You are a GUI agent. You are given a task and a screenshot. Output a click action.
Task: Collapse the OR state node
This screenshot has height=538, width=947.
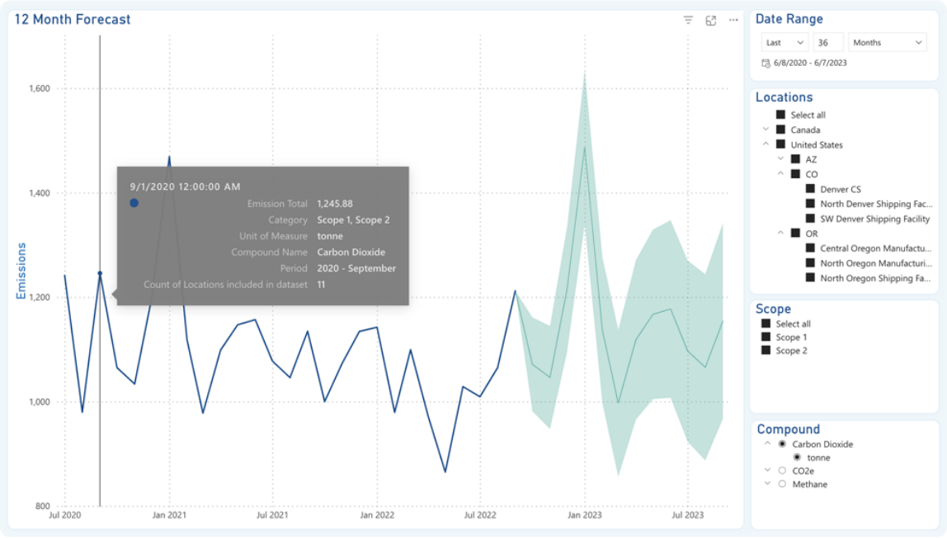point(780,234)
